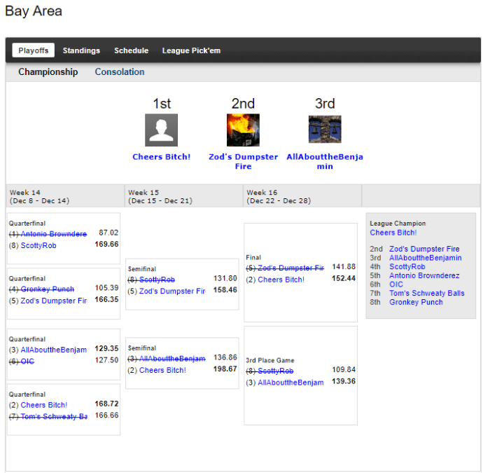
Task: Click OIC team in the quarterfinal matchup
Action: (x=27, y=362)
